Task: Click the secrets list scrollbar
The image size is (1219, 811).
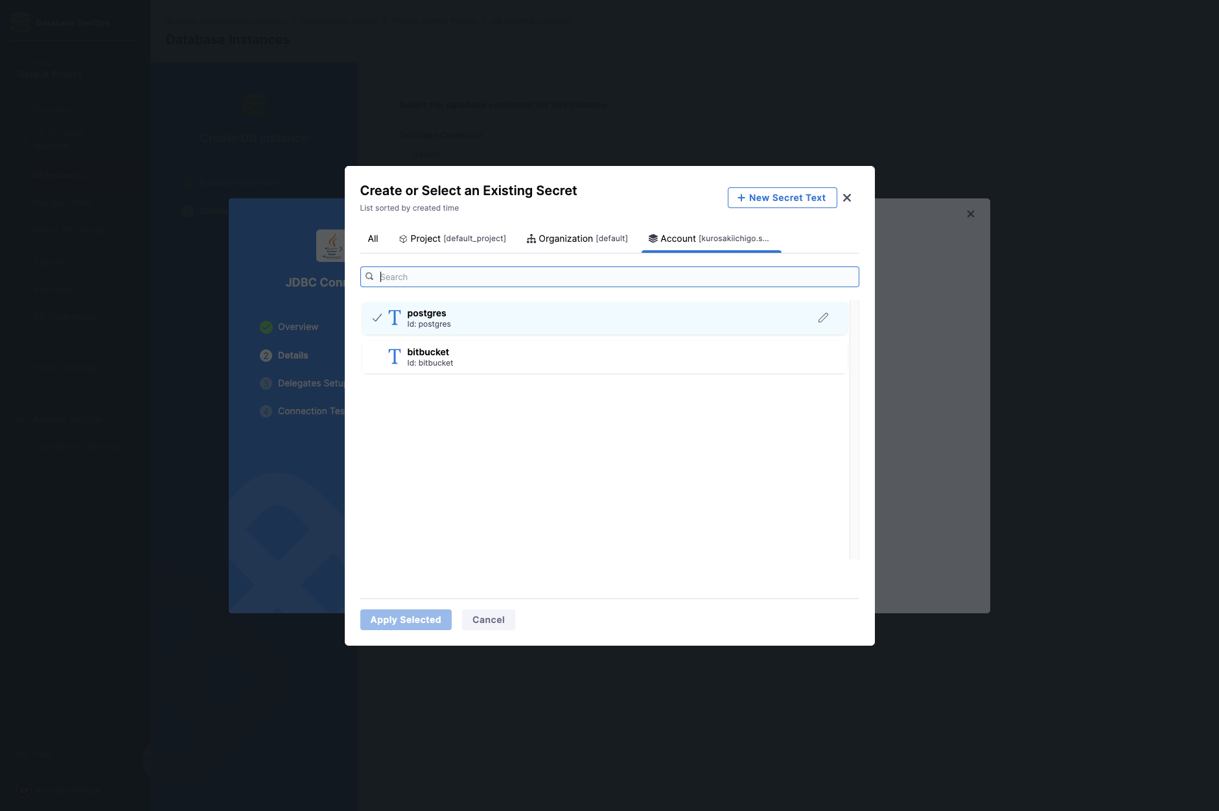Action: (854, 429)
